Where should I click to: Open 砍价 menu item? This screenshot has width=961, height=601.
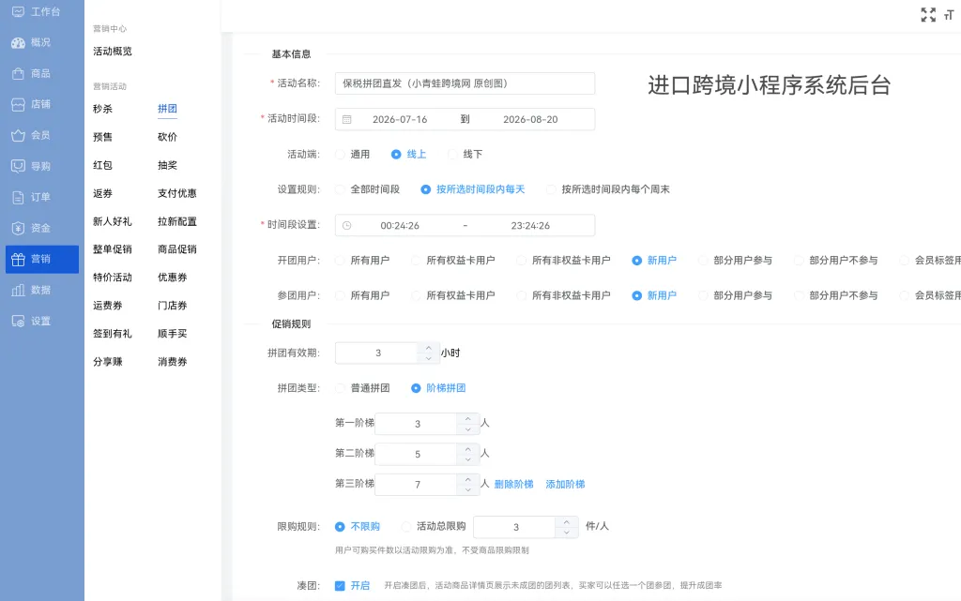point(167,137)
